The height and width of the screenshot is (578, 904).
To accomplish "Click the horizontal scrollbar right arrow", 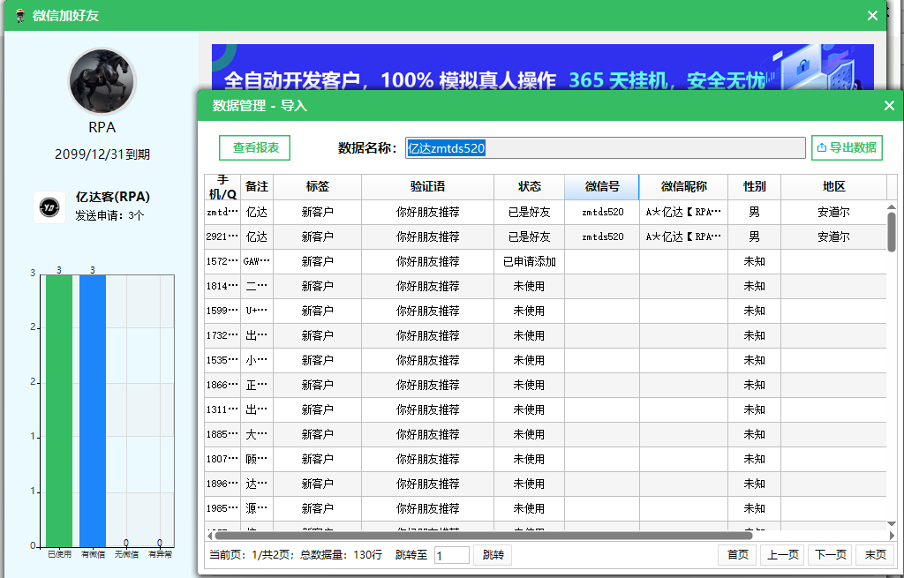I will (x=892, y=536).
